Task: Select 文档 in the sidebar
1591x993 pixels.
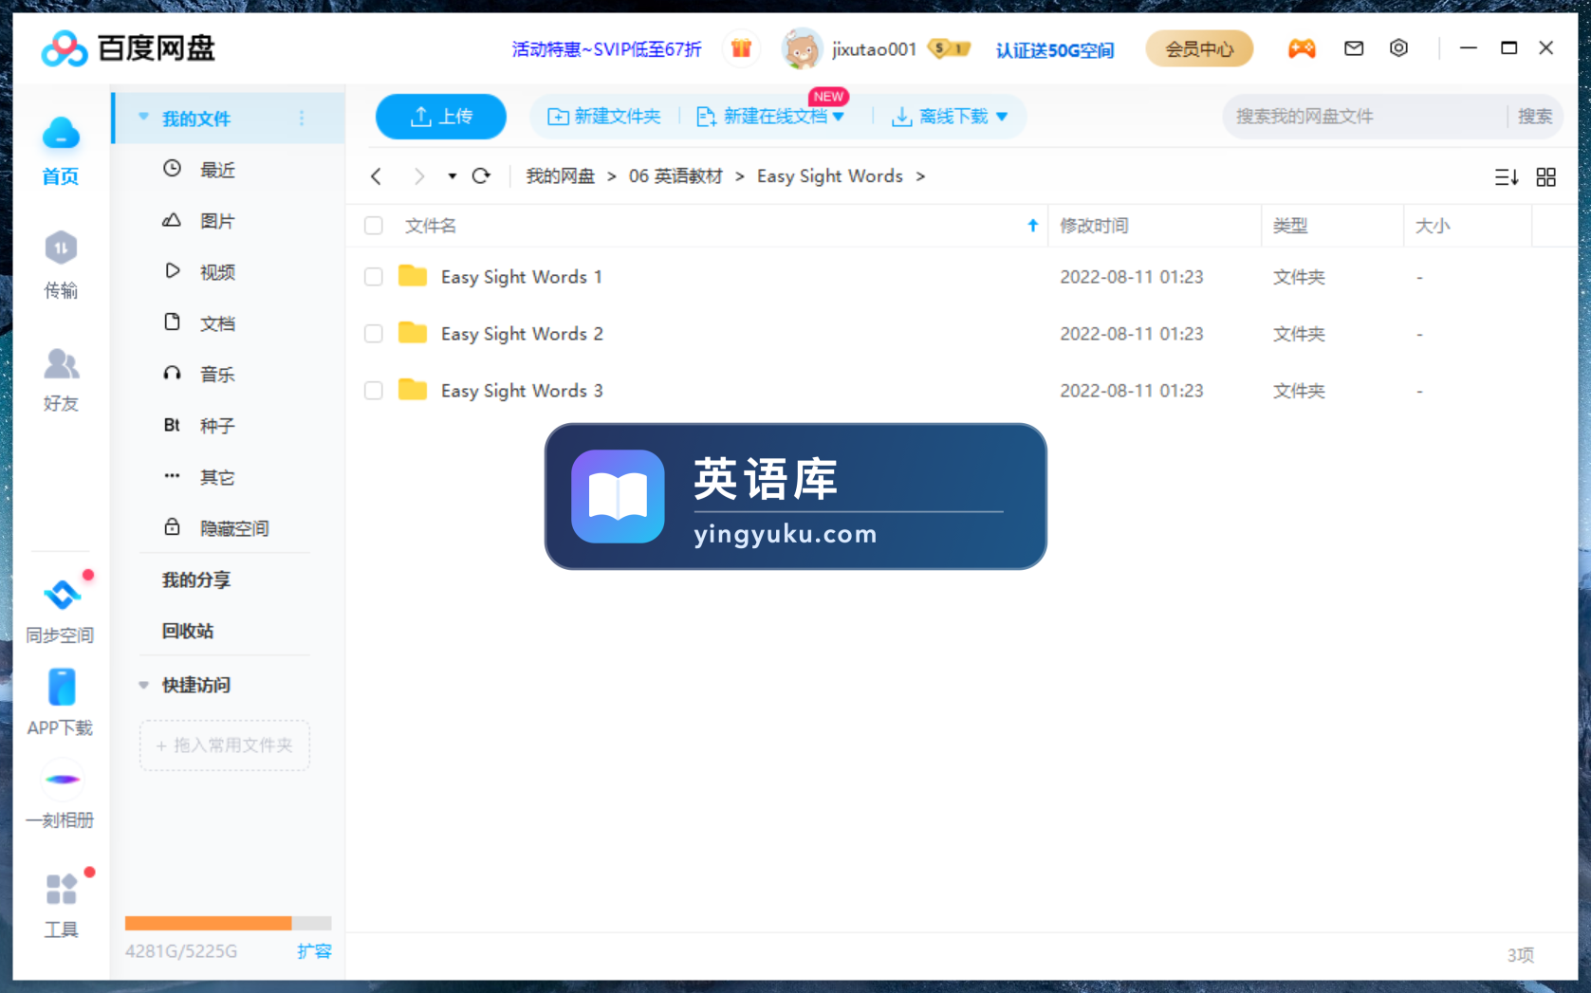Action: [x=217, y=323]
